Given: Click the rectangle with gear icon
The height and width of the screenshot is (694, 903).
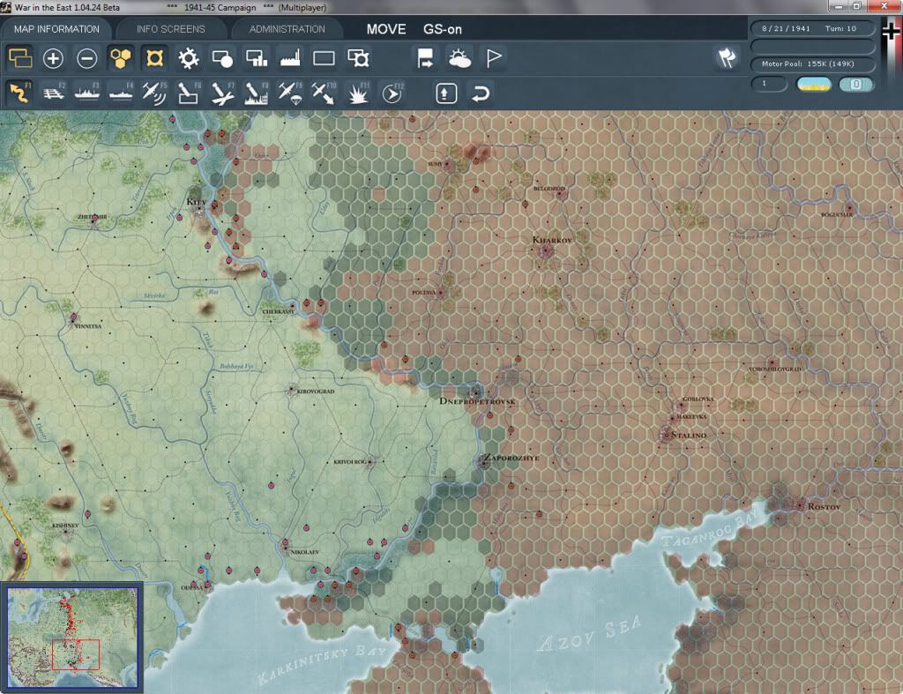Looking at the screenshot, I should (x=358, y=58).
